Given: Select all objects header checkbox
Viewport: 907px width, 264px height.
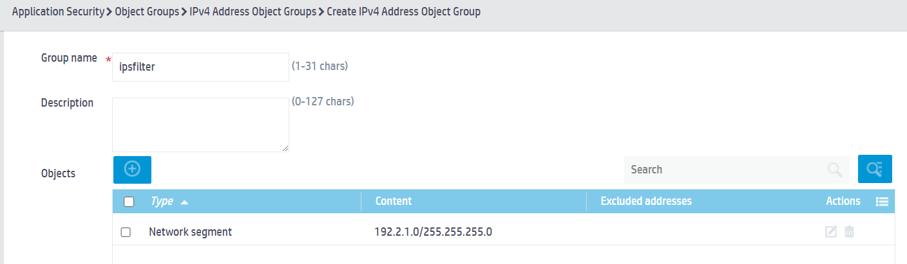Looking at the screenshot, I should 129,202.
